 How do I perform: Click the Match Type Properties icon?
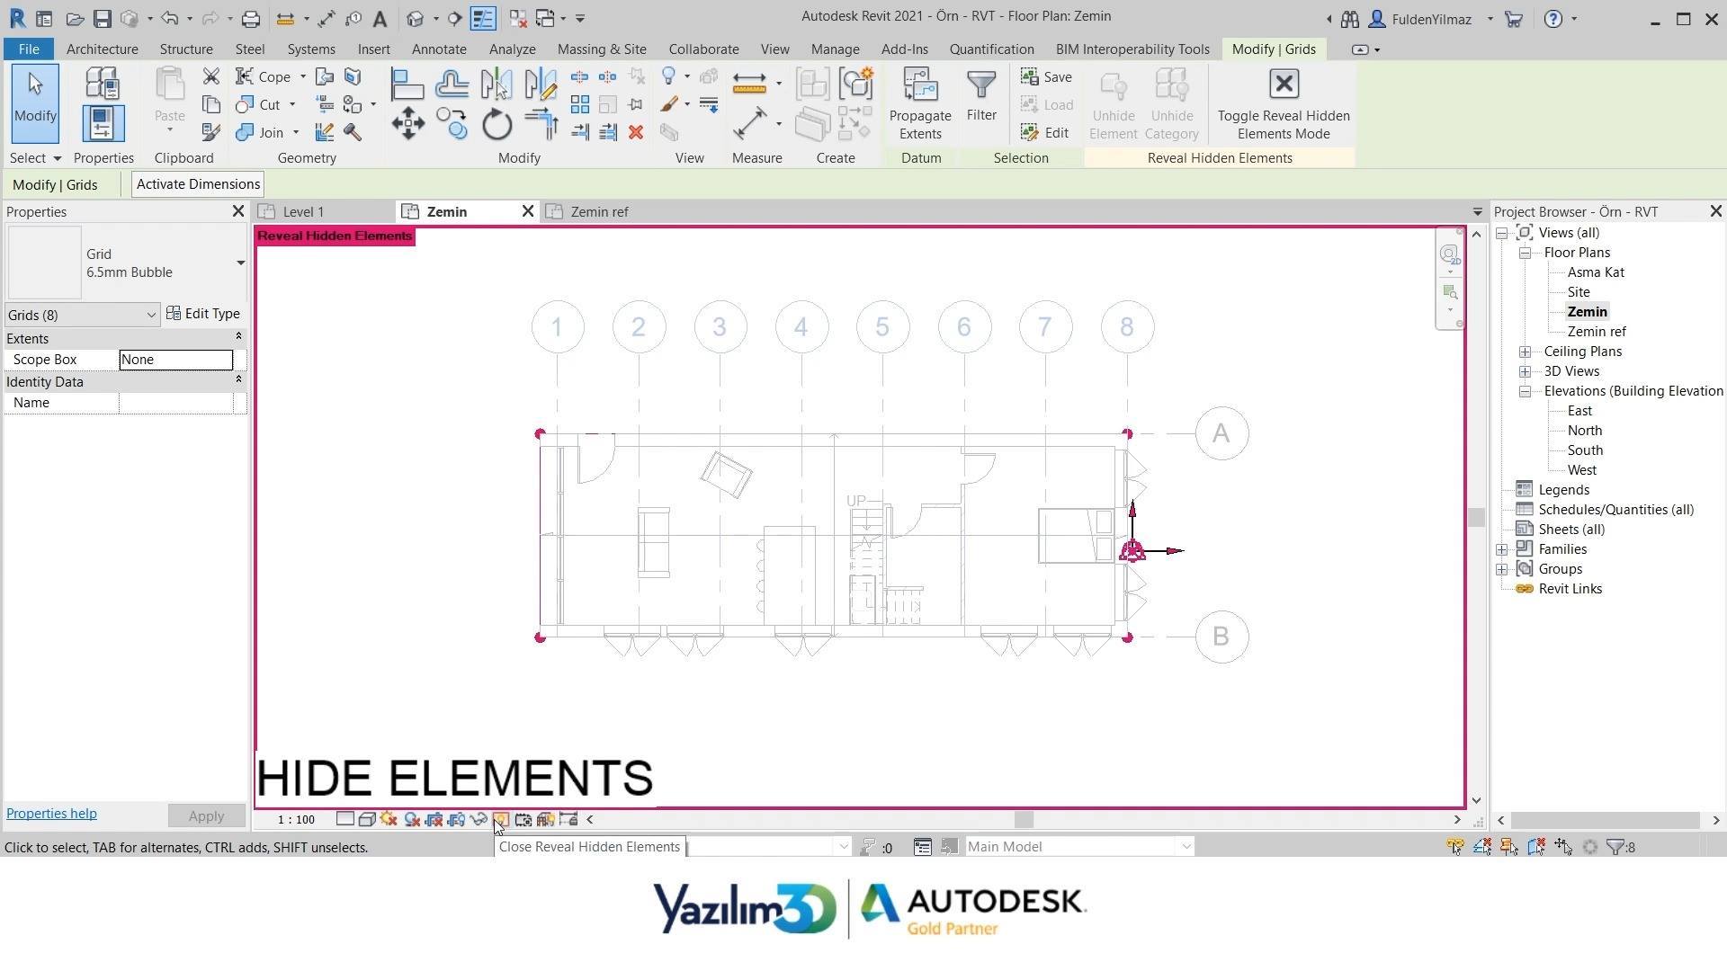211,133
